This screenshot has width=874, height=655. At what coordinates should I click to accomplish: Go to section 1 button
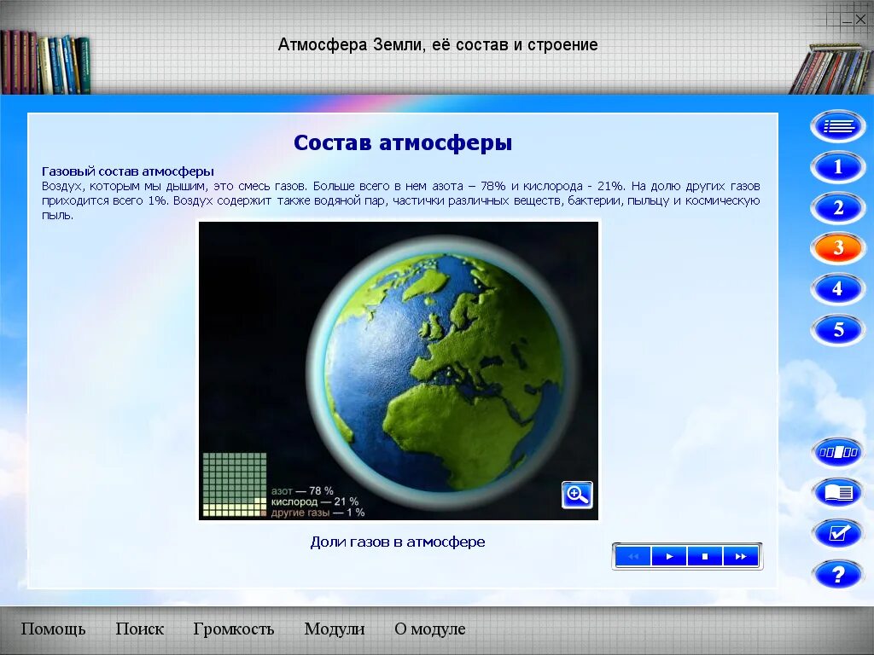pos(838,167)
